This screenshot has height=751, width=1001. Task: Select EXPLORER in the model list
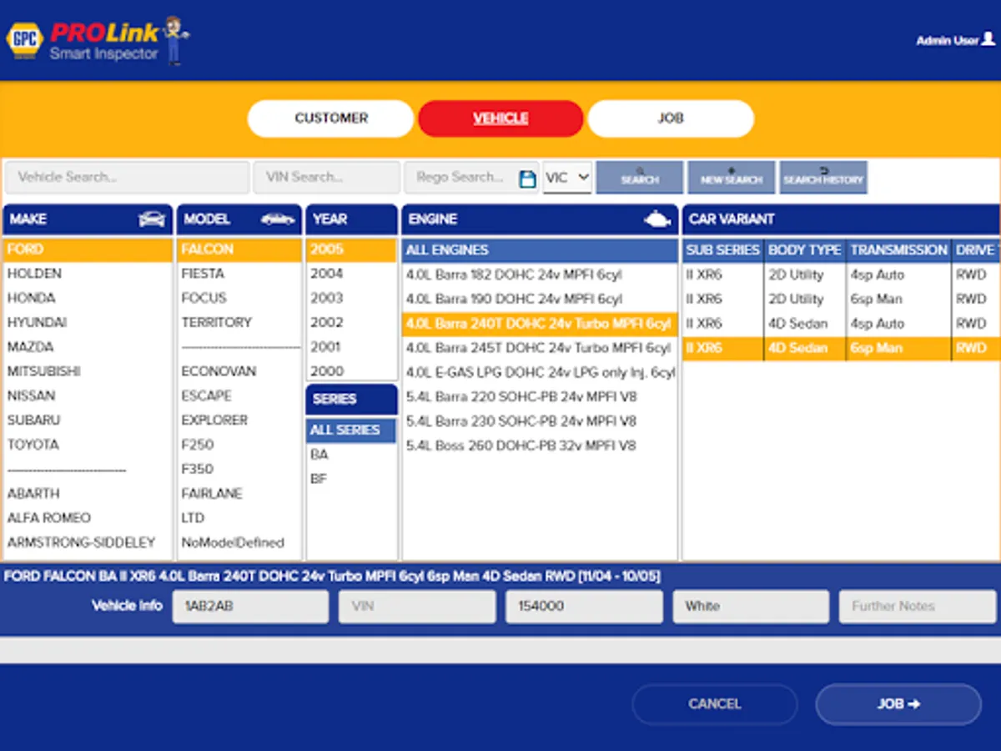(239, 421)
